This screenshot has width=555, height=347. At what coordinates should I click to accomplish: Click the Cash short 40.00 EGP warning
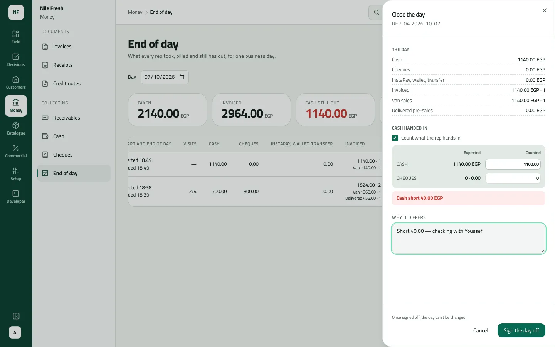(x=469, y=198)
